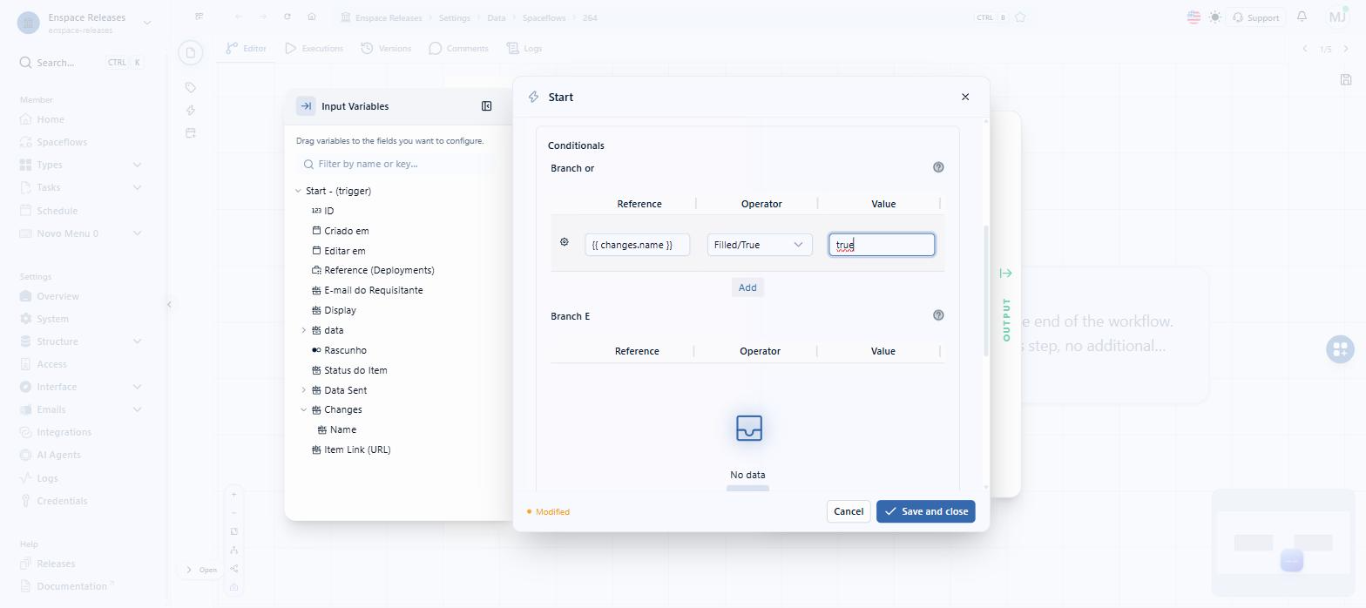Screen dimensions: 1366x608
Task: Click the Open button at canvas bottom-left
Action: pyautogui.click(x=200, y=570)
